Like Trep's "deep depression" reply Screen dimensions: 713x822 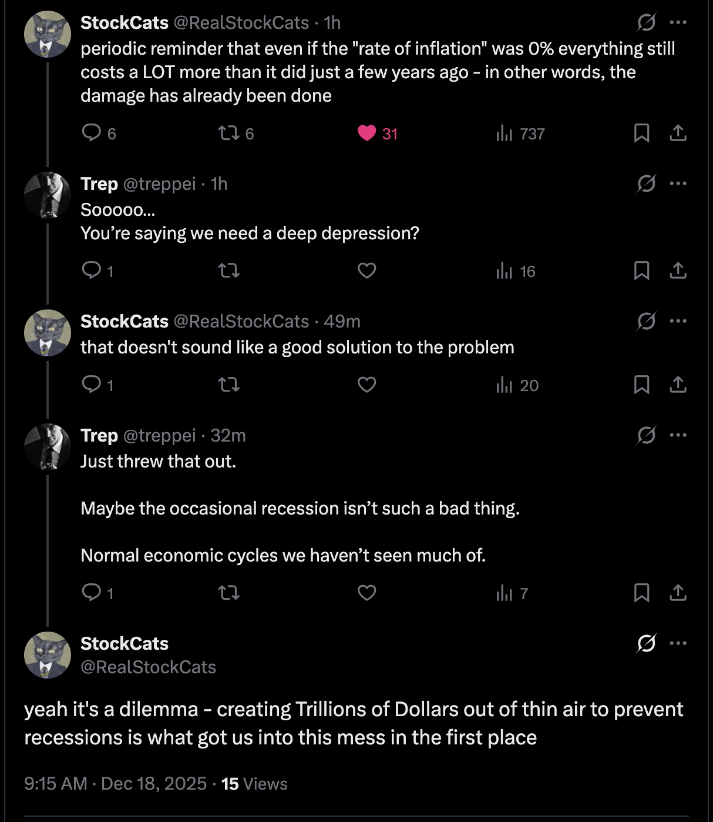(367, 270)
